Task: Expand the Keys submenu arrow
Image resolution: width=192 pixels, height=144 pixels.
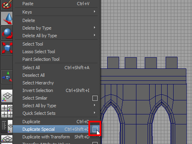Action: tap(94, 12)
